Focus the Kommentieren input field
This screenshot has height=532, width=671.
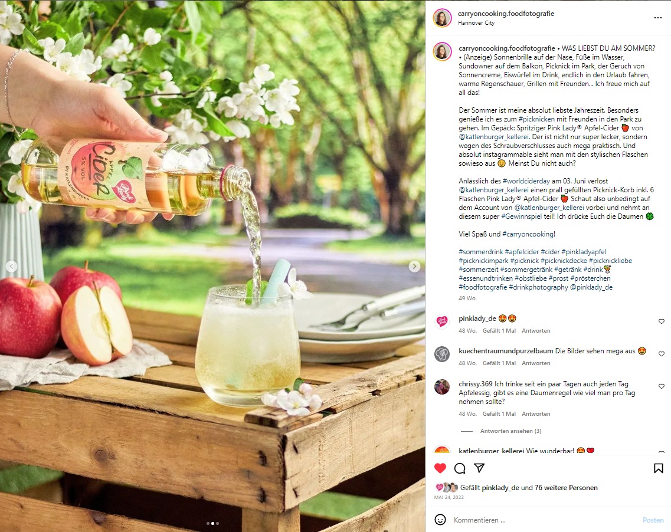pos(544,520)
